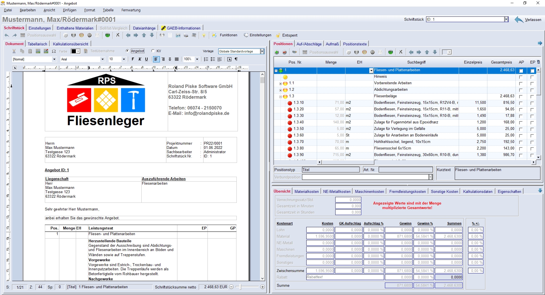Select the Angebot radio button
This screenshot has width=545, height=295.
click(127, 51)
